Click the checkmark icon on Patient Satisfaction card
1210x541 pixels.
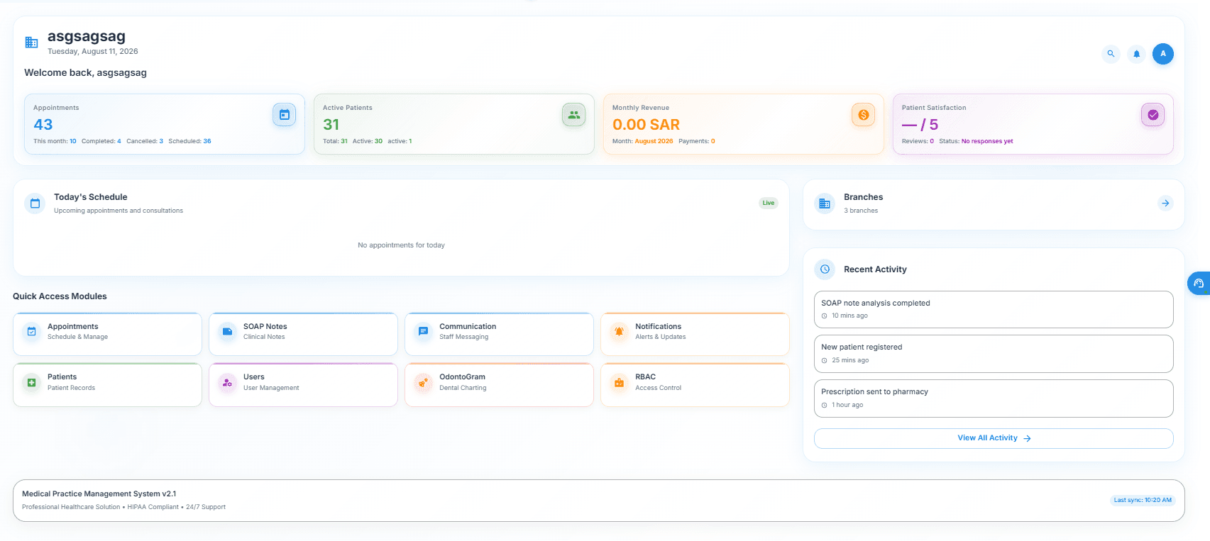point(1153,115)
